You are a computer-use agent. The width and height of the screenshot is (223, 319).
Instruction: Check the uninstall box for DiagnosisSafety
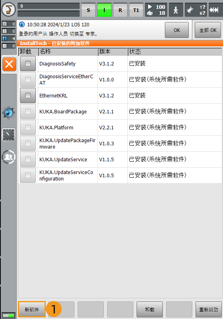point(28,63)
